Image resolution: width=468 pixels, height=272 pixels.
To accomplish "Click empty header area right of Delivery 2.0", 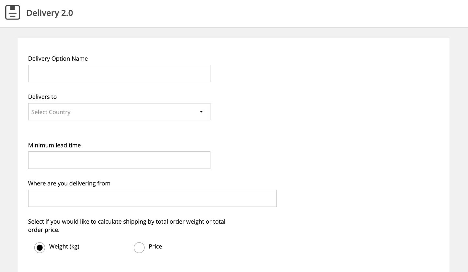I will (x=259, y=13).
